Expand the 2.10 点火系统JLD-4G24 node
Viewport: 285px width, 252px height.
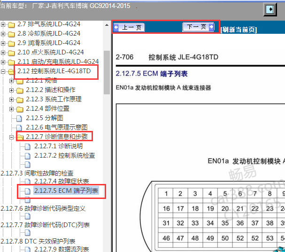coord(3,53)
